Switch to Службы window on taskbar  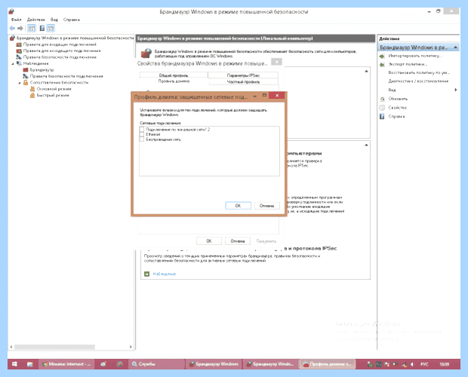pyautogui.click(x=157, y=364)
